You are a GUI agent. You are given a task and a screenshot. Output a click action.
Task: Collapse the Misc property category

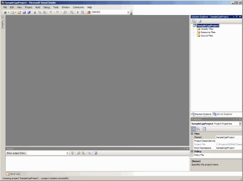[192, 134]
